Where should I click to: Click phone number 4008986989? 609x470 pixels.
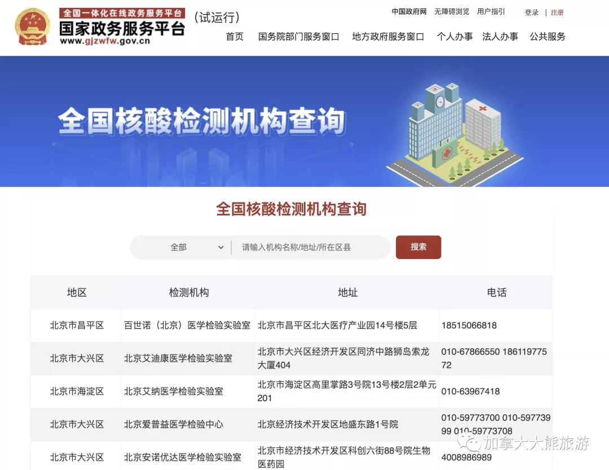coord(466,458)
